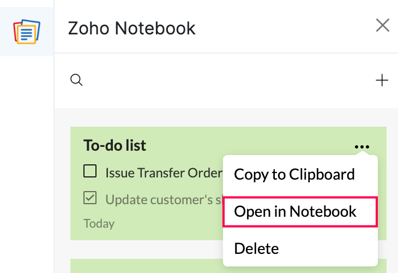Choose Delete from the note menu
The height and width of the screenshot is (273, 398).
click(x=256, y=248)
